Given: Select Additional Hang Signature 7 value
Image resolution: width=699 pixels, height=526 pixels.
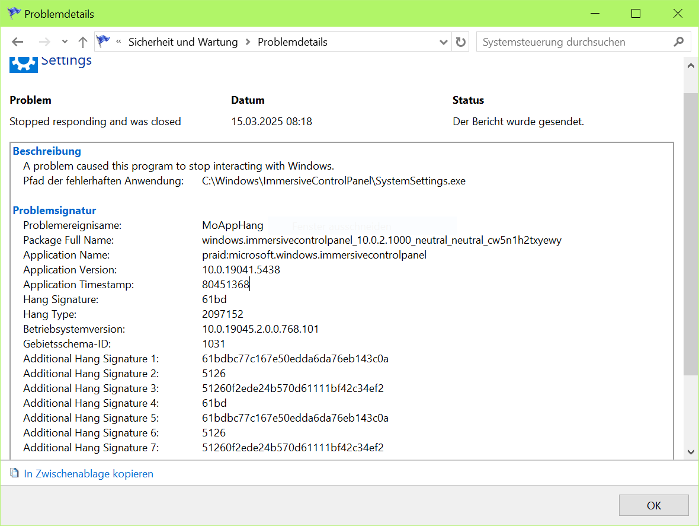Looking at the screenshot, I should [293, 448].
